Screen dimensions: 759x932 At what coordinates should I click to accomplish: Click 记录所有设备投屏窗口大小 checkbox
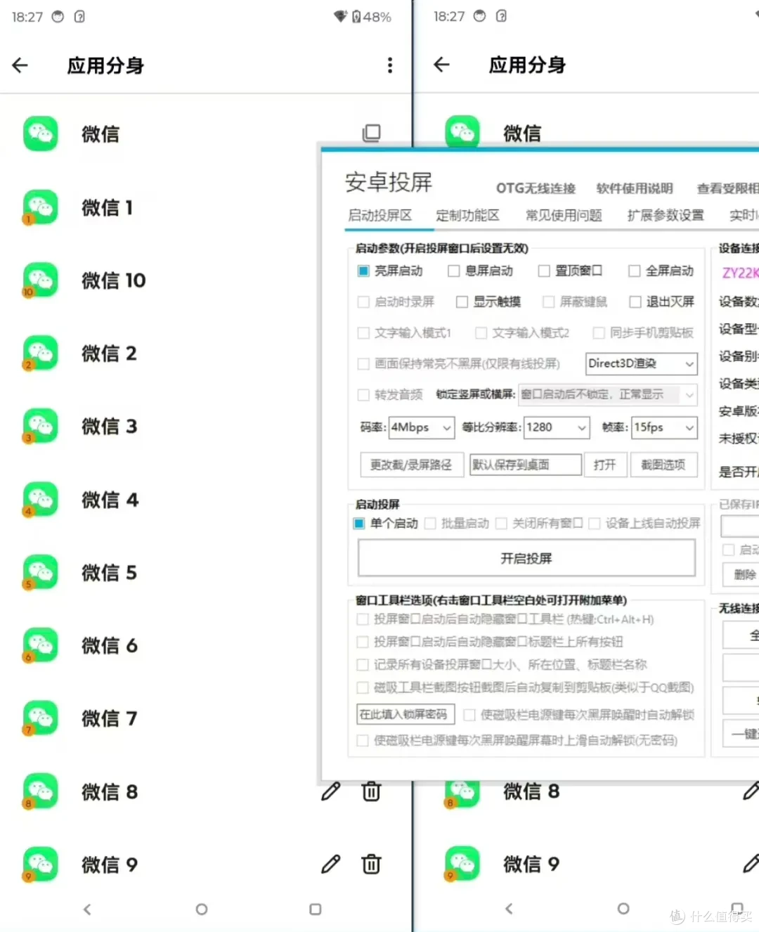(x=363, y=664)
